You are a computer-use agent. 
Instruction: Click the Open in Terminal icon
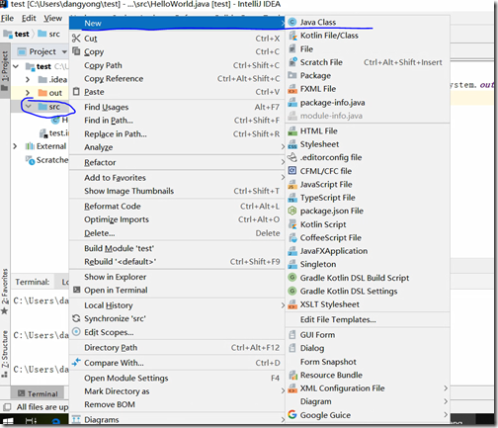tap(76, 290)
